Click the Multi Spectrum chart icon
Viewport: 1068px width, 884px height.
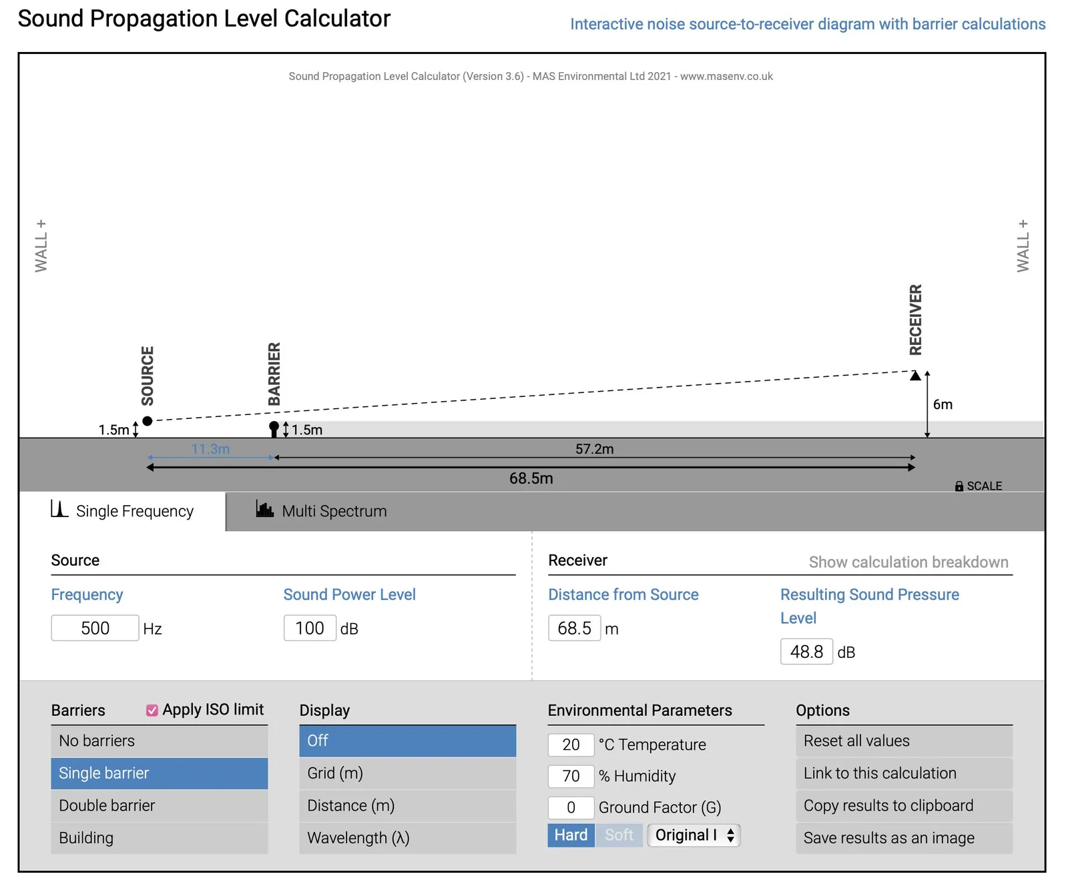[265, 509]
